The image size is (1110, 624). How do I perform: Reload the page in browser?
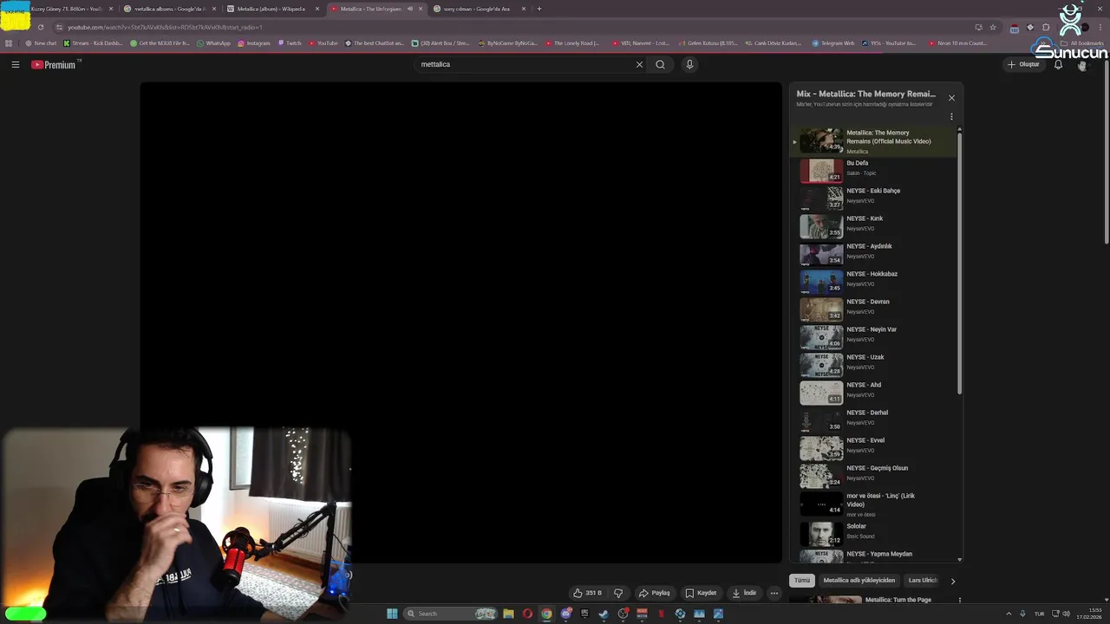tap(40, 27)
